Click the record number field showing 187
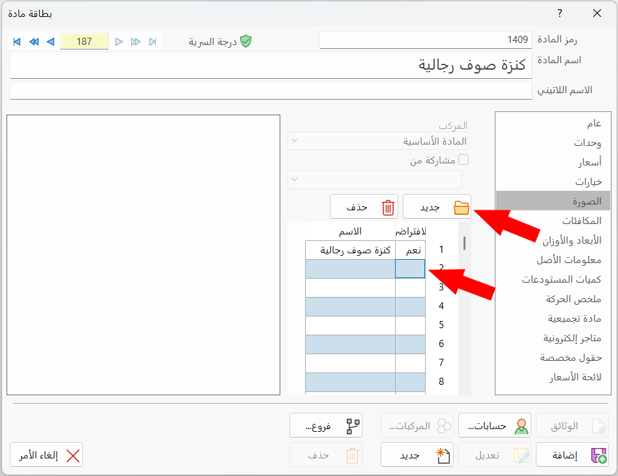Viewport: 618px width, 476px height. pyautogui.click(x=84, y=41)
